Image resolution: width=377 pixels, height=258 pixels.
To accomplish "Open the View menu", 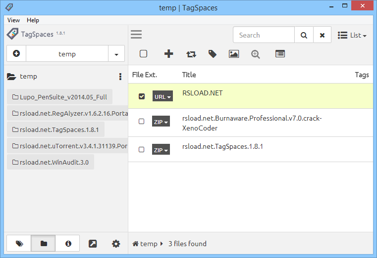I will (x=13, y=20).
